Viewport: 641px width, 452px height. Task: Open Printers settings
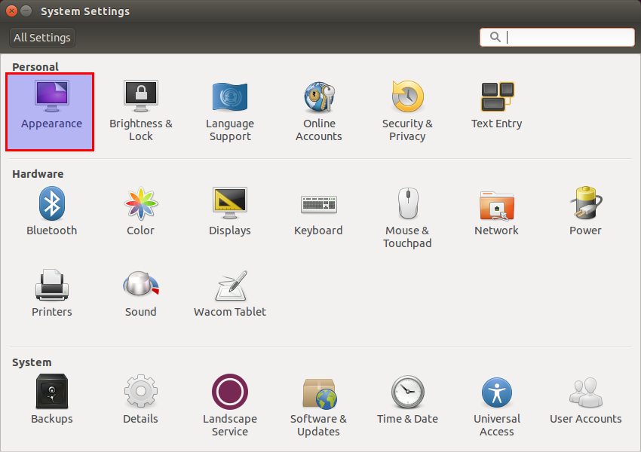(x=52, y=293)
